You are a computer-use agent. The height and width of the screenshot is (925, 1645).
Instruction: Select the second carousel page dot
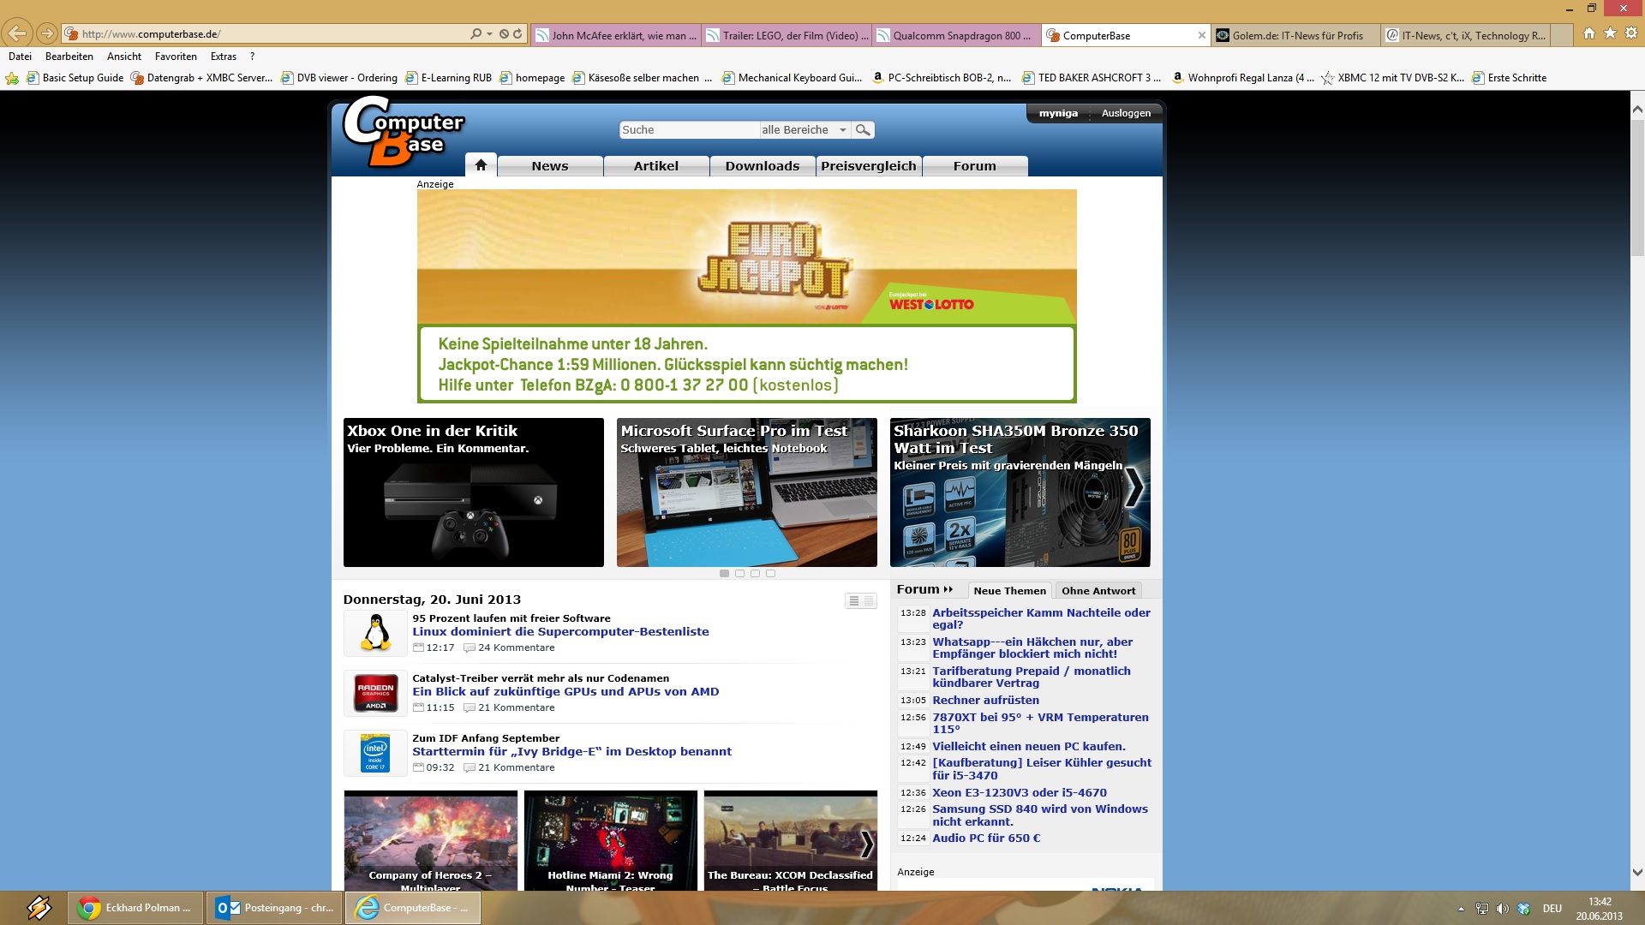(x=739, y=574)
